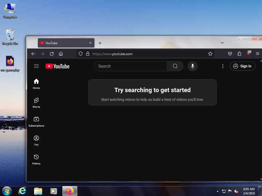Open Shorts in the sidebar
This screenshot has height=196, width=262.
(36, 103)
